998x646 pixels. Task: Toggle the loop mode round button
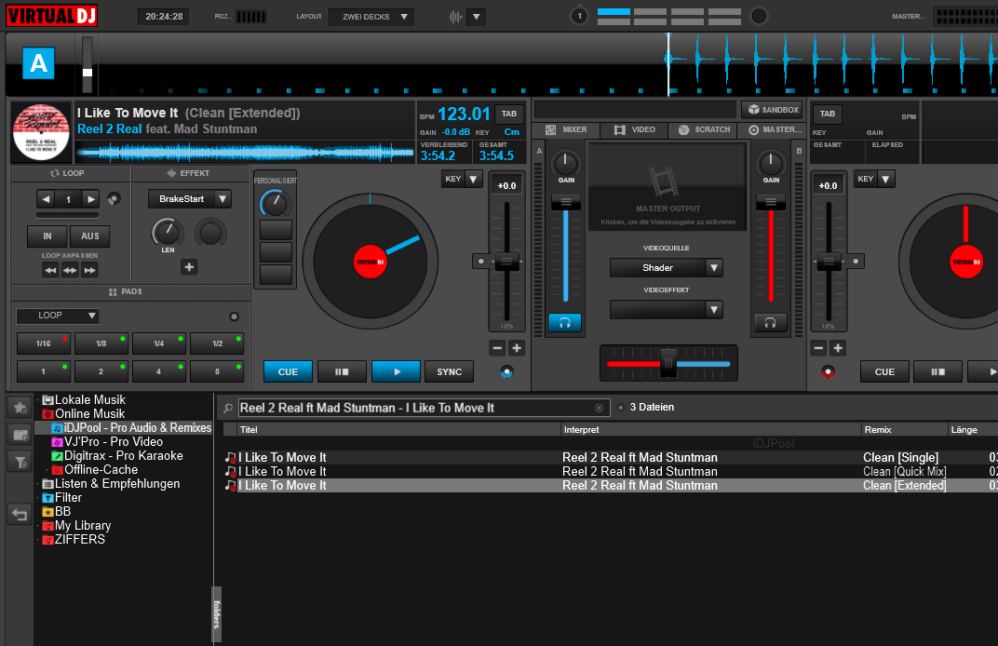coord(114,199)
